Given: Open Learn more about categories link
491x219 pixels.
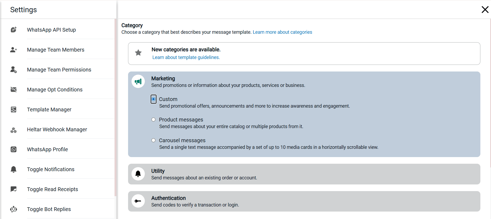Looking at the screenshot, I should click(282, 32).
